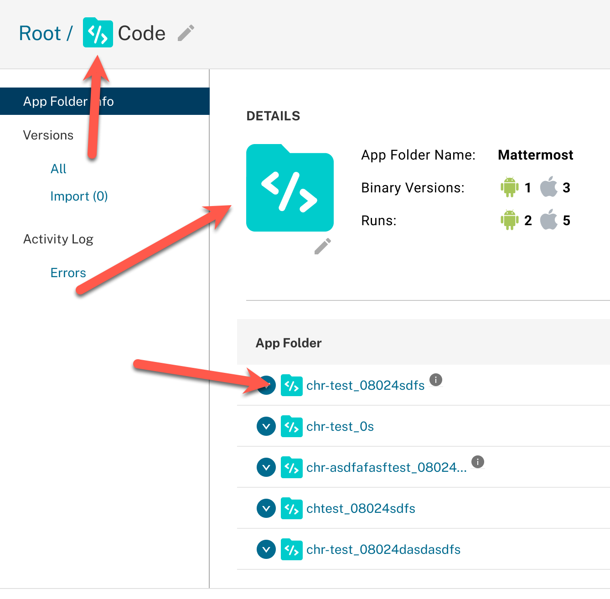Click the Code folder title text
Image resolution: width=610 pixels, height=599 pixels.
coord(142,33)
